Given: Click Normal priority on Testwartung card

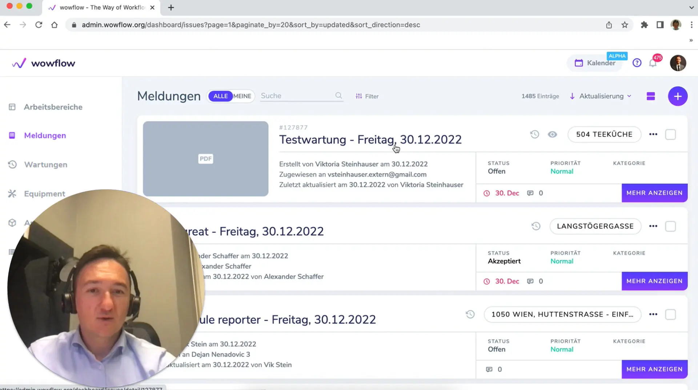Looking at the screenshot, I should point(562,171).
